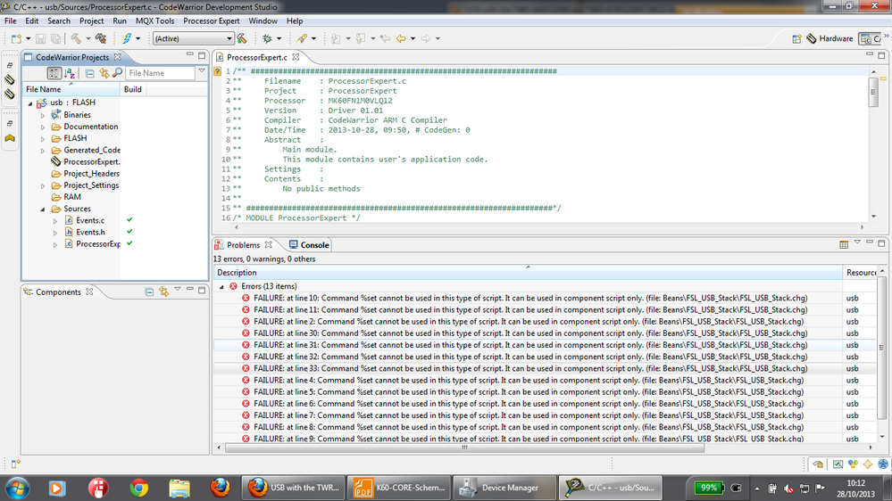Click the Last Edit Location arrow icon
Viewport: 892px width, 501px height.
click(x=386, y=38)
